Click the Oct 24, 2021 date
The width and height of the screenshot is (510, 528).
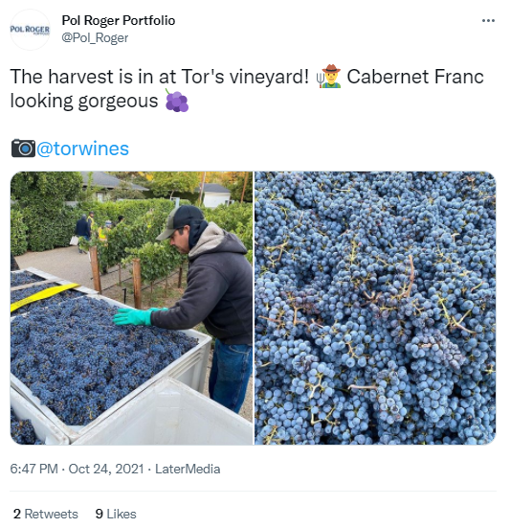106,469
